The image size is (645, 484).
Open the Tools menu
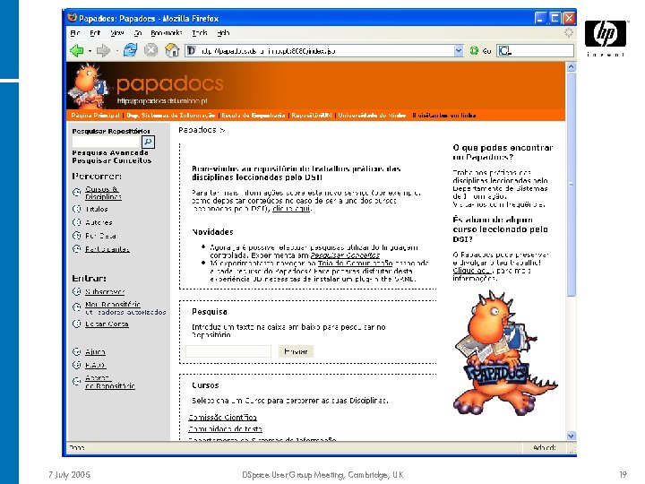pyautogui.click(x=200, y=32)
